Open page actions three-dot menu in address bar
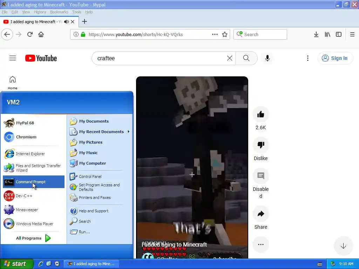The height and width of the screenshot is (269, 359). coord(215,35)
